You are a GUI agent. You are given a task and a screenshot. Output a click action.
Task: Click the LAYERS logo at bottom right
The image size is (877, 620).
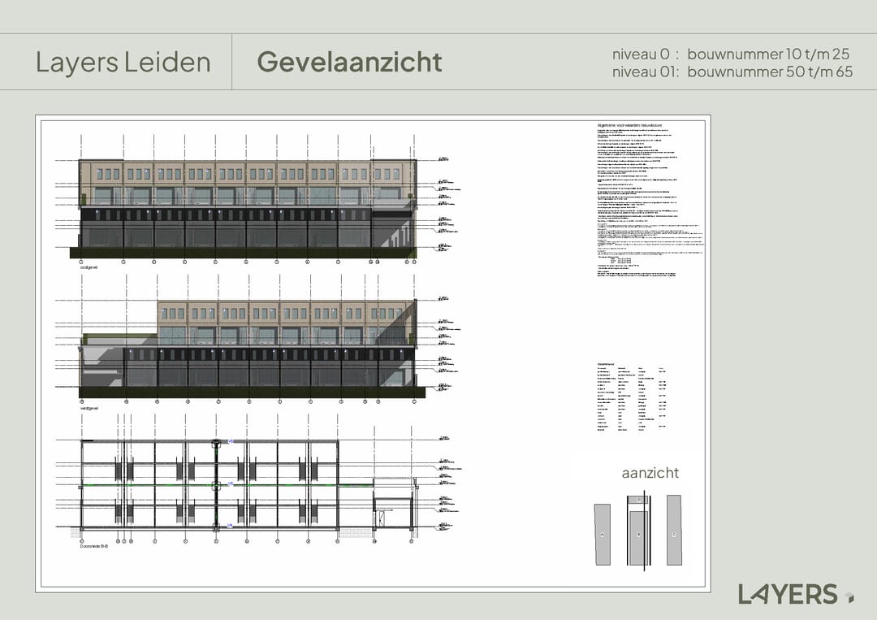pyautogui.click(x=787, y=594)
